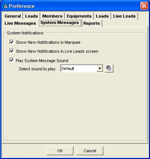Play the selected sound with speaker icon
This screenshot has width=150, height=159.
coord(109,68)
